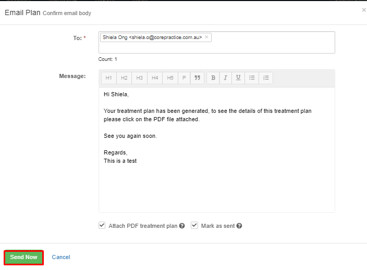Image resolution: width=367 pixels, height=270 pixels.
Task: Uncheck Attach PDF treatment plan
Action: (x=102, y=225)
